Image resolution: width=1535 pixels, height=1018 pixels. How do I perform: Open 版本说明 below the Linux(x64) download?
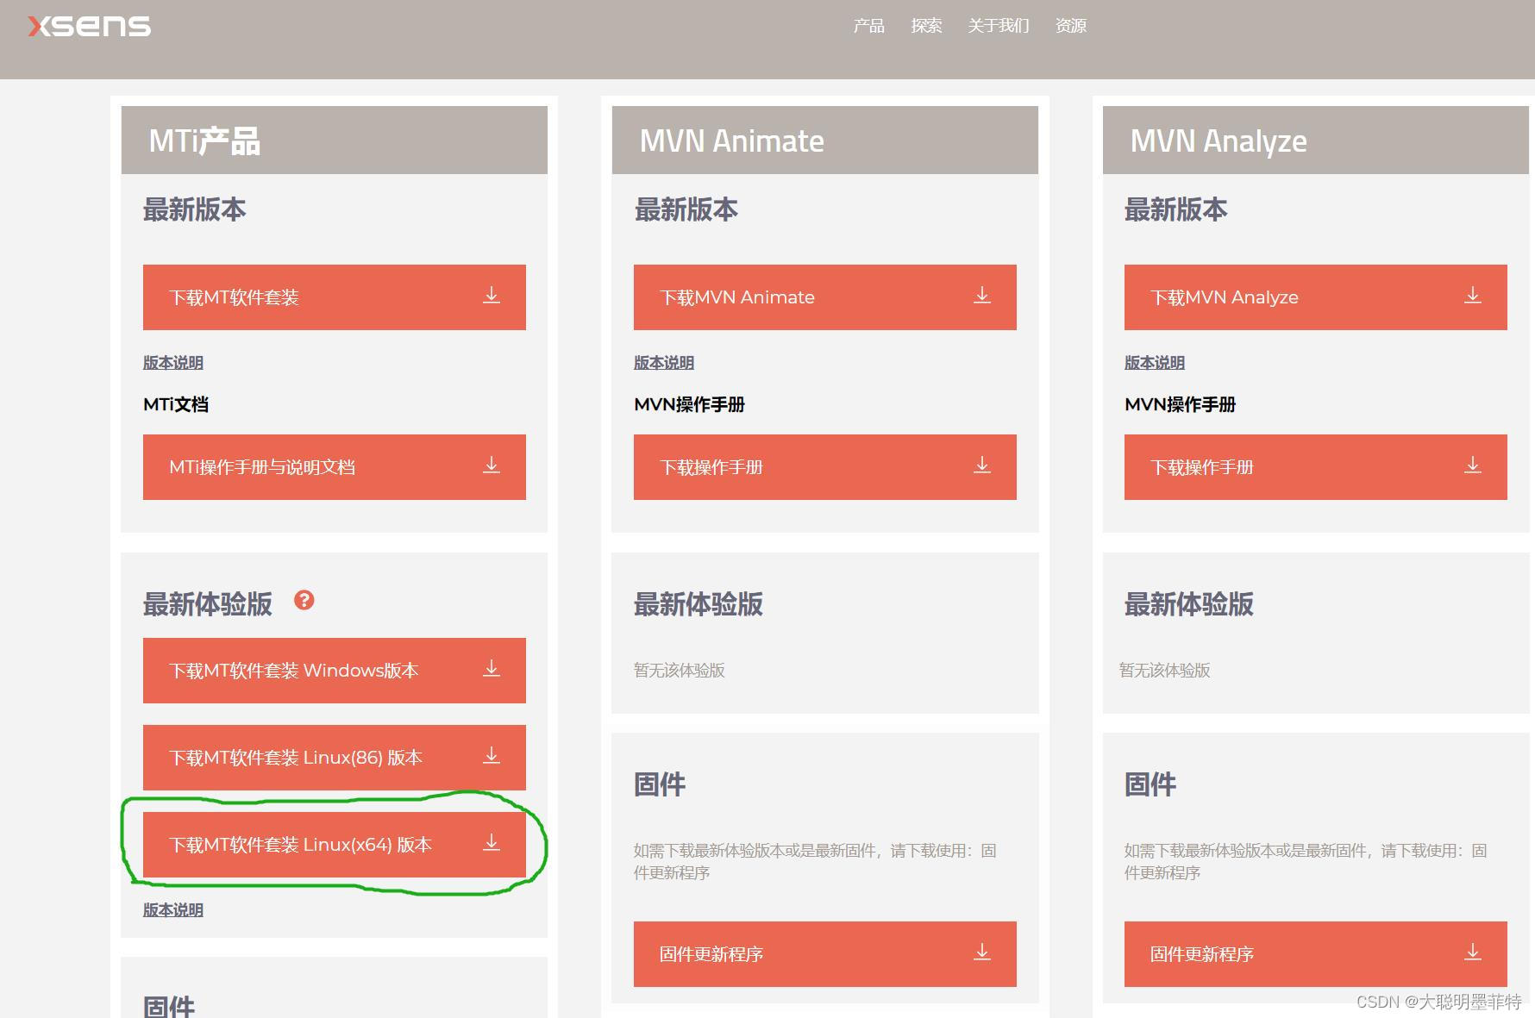pos(172,909)
